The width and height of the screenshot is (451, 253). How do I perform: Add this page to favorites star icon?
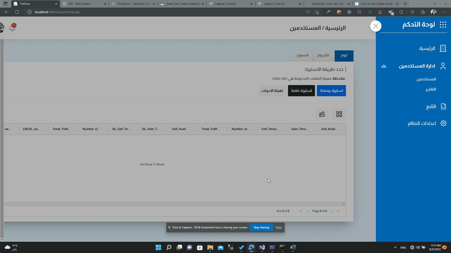(x=317, y=12)
